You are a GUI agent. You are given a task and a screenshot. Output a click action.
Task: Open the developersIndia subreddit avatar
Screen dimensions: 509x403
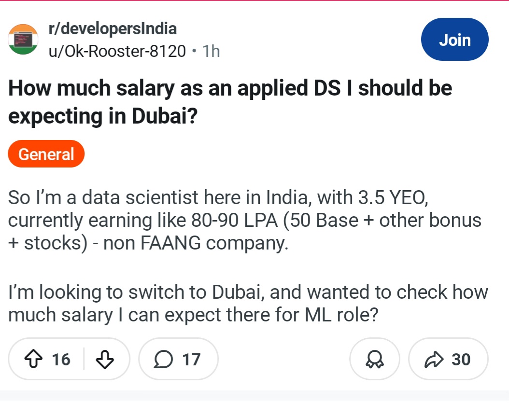[x=23, y=40]
